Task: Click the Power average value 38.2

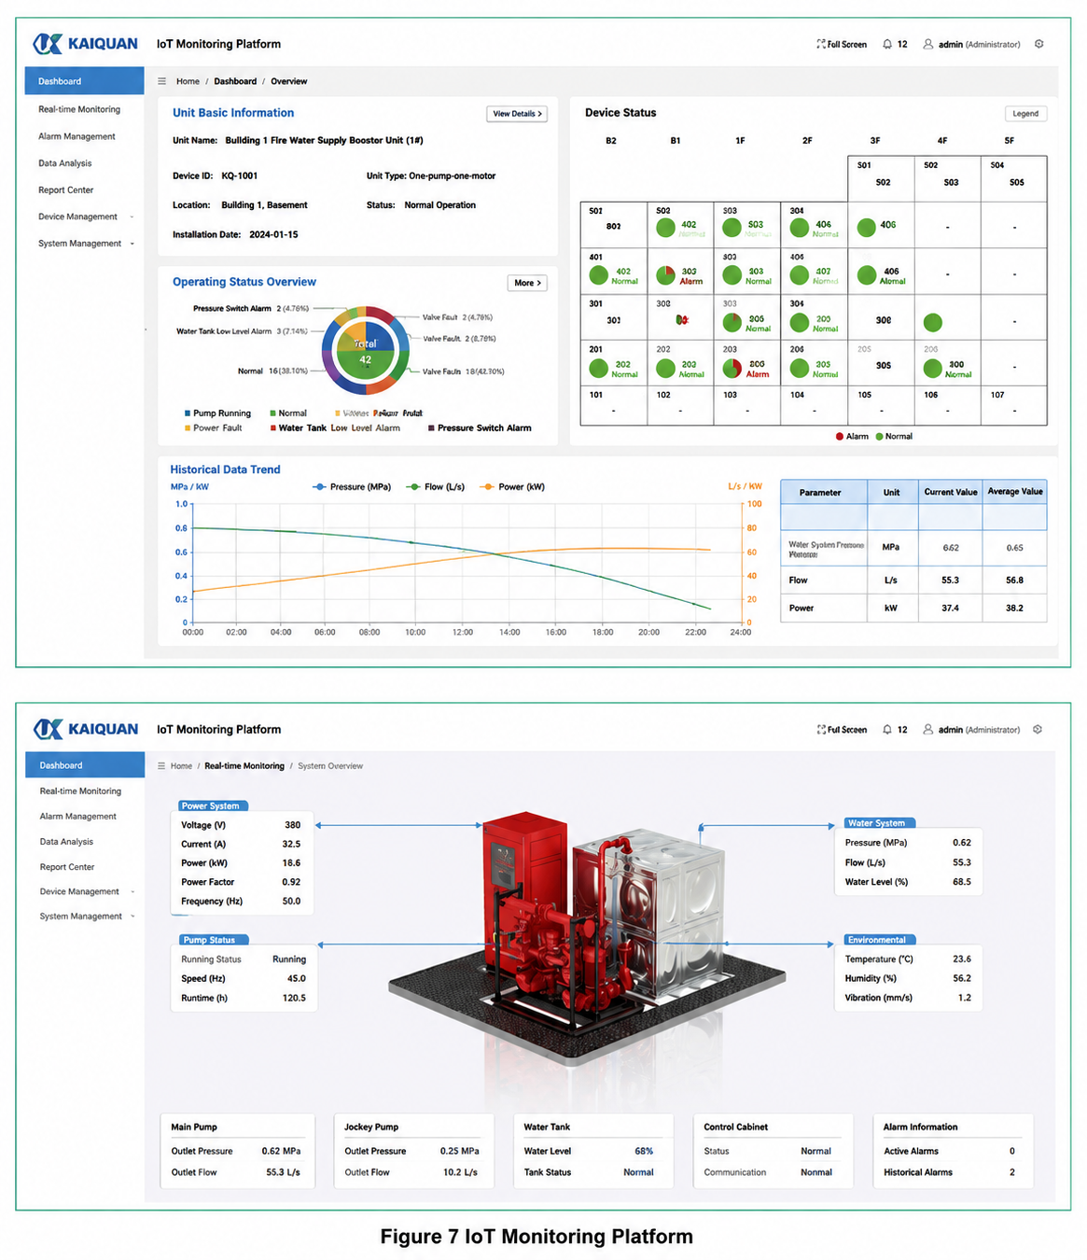Action: [x=1014, y=609]
